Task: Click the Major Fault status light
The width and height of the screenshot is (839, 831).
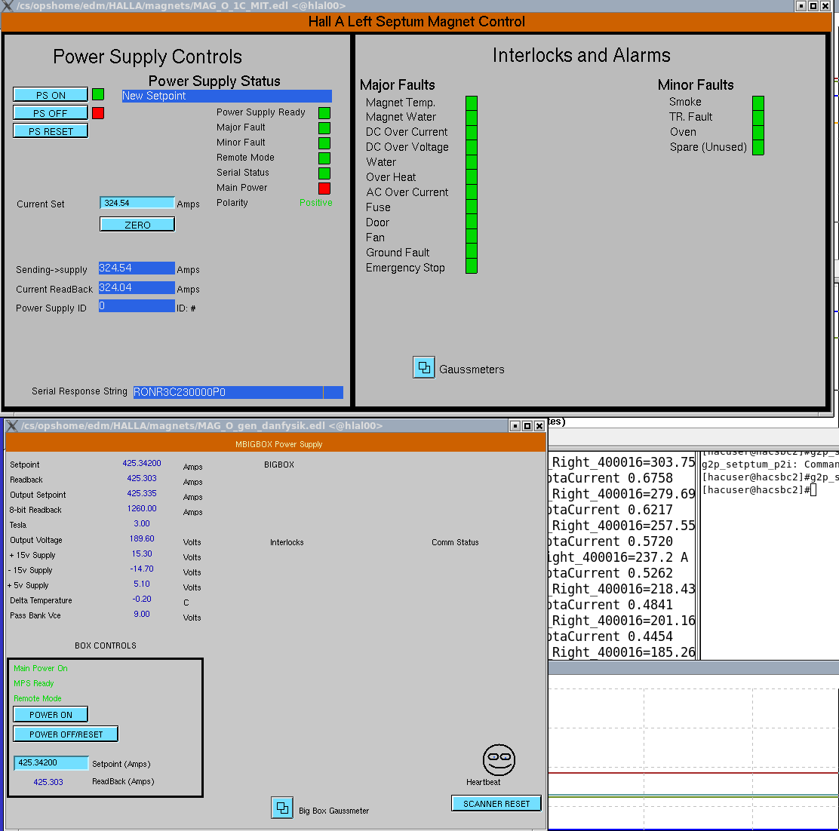Action: point(324,127)
